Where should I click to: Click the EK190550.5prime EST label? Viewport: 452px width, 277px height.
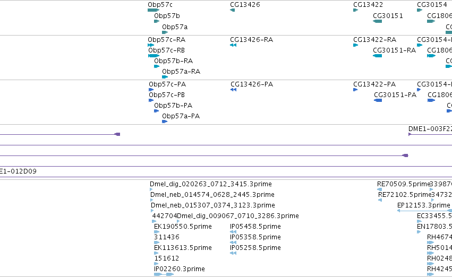183,227
